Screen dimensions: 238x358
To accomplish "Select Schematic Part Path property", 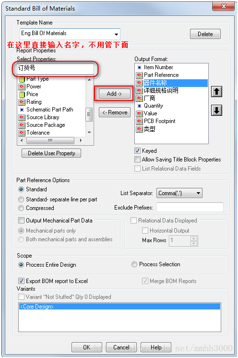I will pos(50,110).
